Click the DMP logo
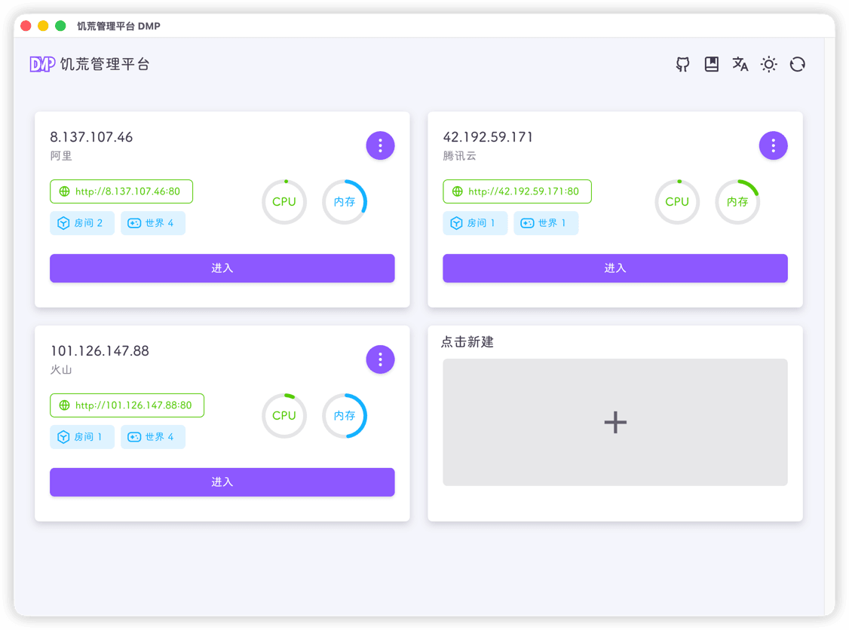Image resolution: width=849 pixels, height=630 pixels. point(42,65)
